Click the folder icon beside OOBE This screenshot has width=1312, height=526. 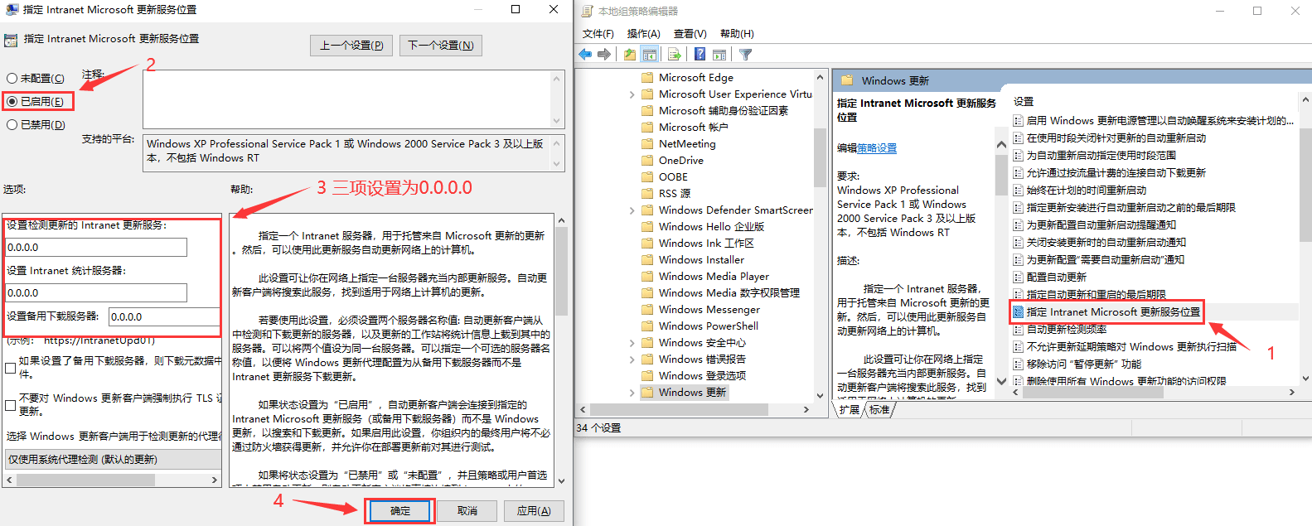pyautogui.click(x=647, y=177)
